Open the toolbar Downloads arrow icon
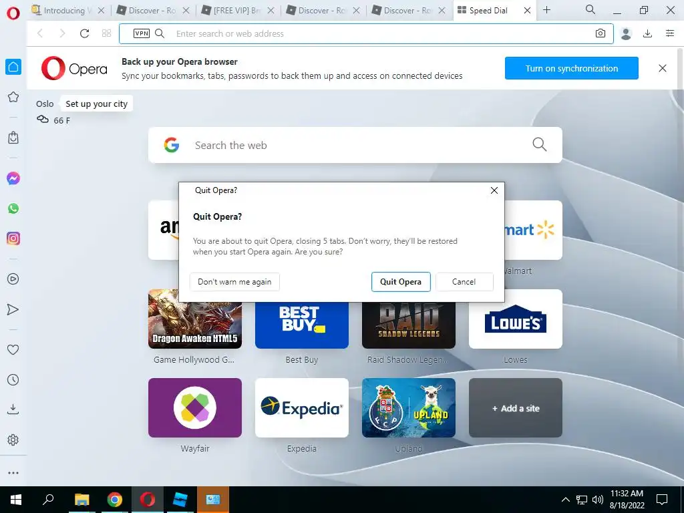The height and width of the screenshot is (513, 684). [648, 33]
